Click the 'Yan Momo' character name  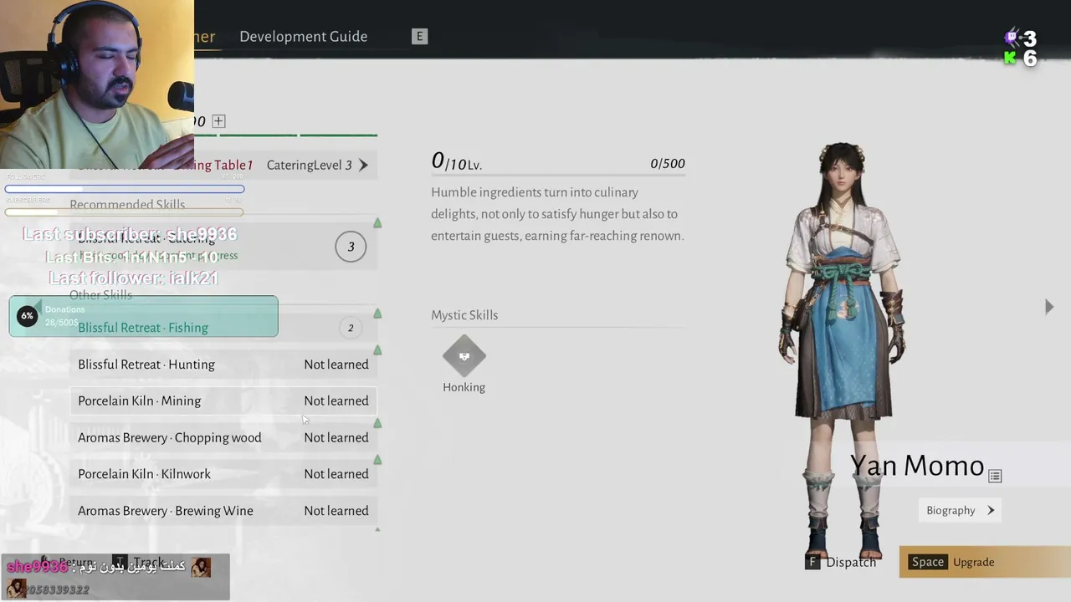tap(917, 466)
